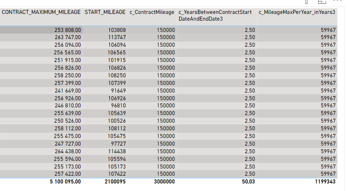Select start mileage 105594

click(x=117, y=159)
